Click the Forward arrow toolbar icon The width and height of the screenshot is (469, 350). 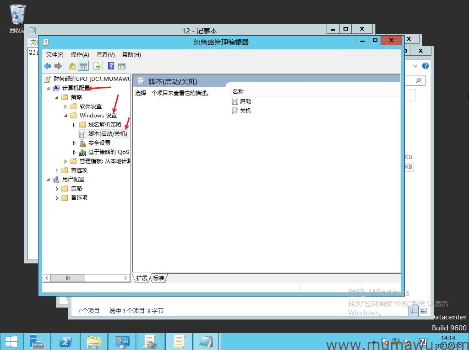coord(58,66)
